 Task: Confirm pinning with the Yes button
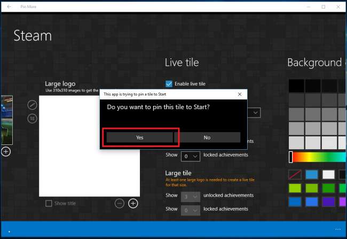pyautogui.click(x=140, y=137)
